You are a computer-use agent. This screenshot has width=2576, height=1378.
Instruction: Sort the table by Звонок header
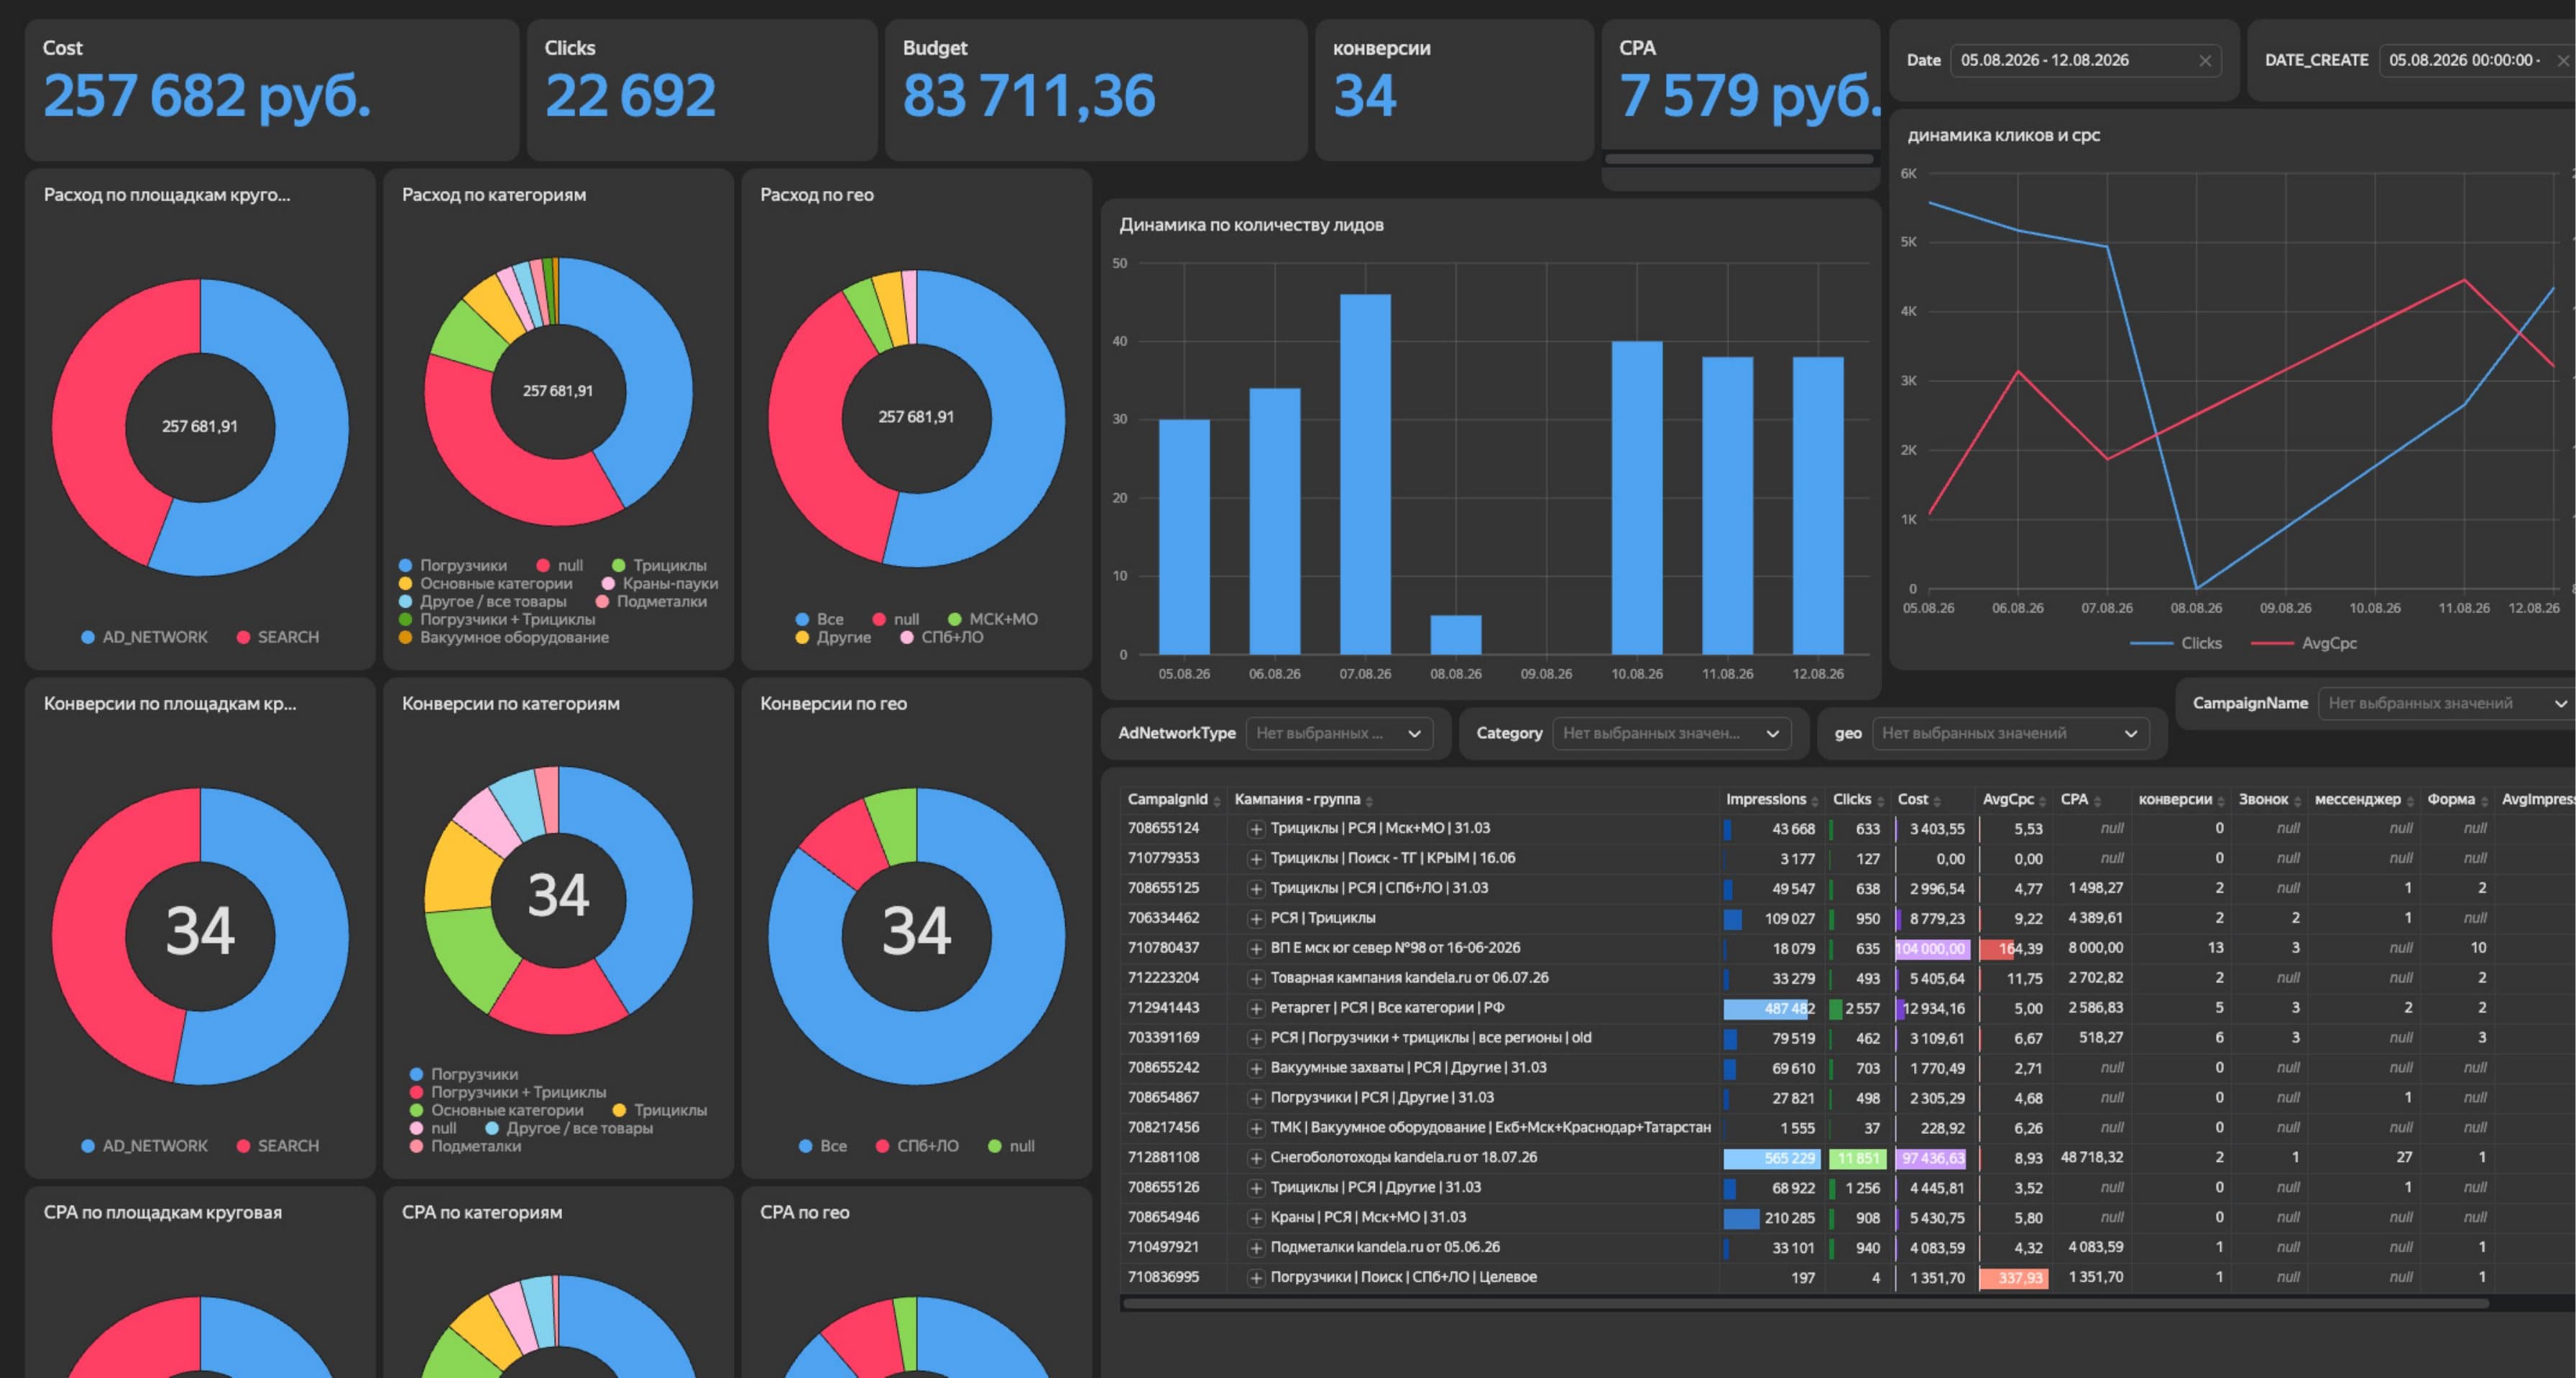click(x=2270, y=799)
